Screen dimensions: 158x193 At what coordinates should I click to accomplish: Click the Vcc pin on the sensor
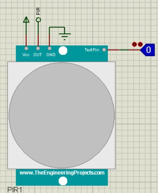tap(26, 48)
